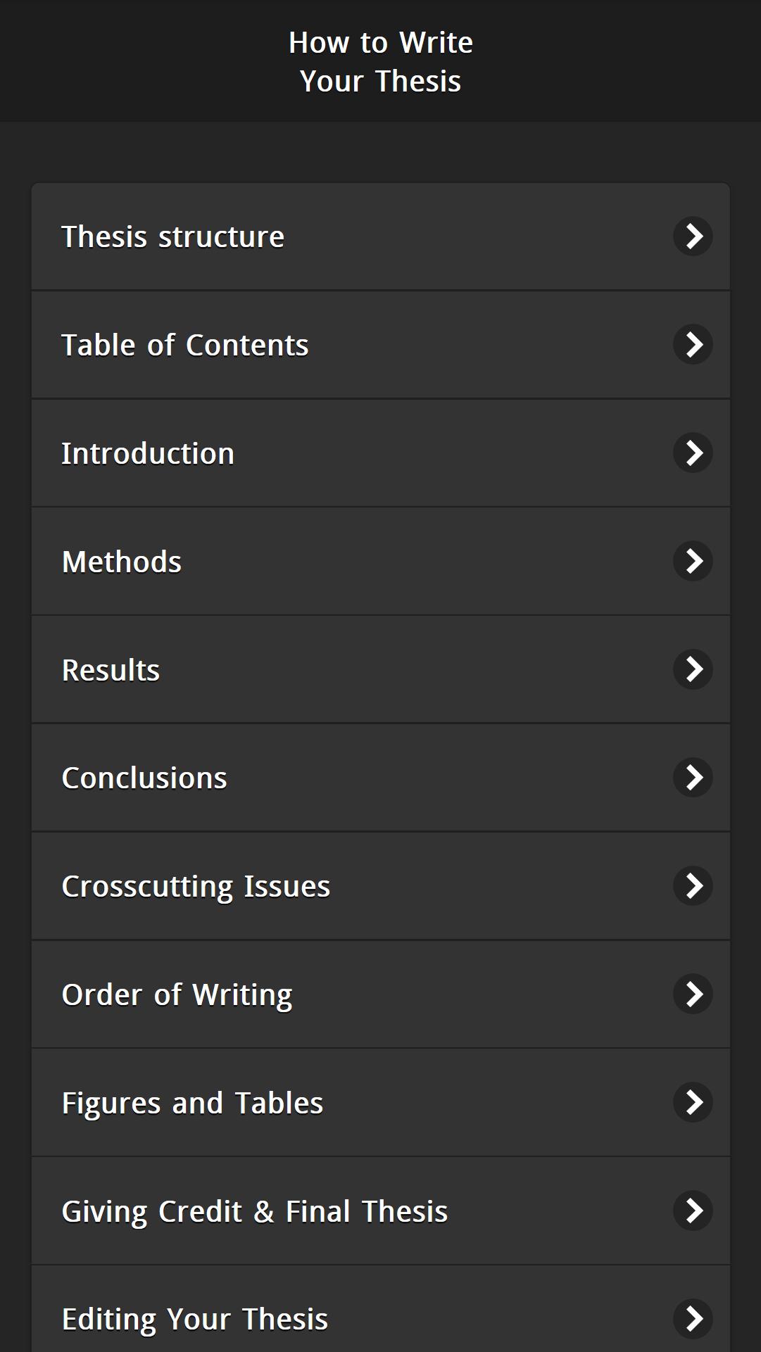761x1352 pixels.
Task: Expand Figures and Tables using its chevron
Action: click(693, 1103)
